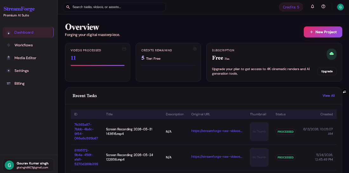Open task ID 7b365a87 link
The width and height of the screenshot is (349, 173).
pos(86,132)
